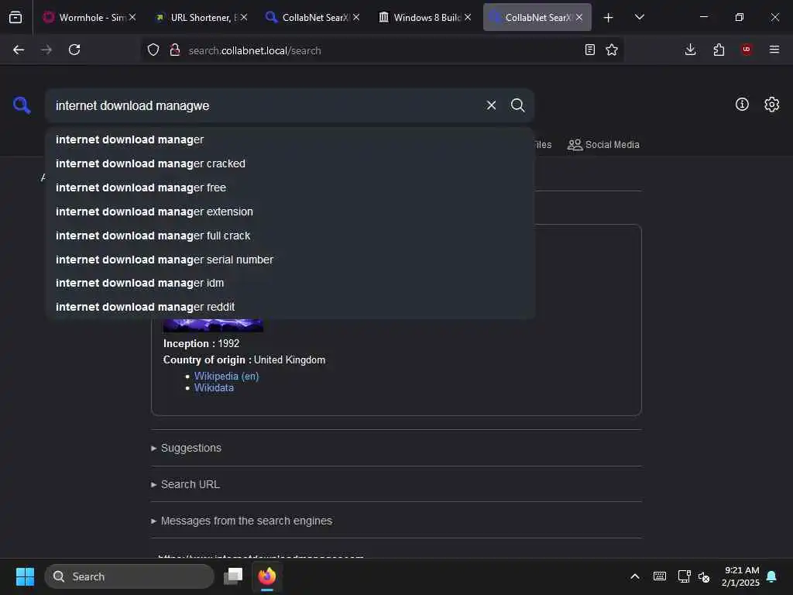Close the Wormhole tab
This screenshot has width=793, height=595.
(x=132, y=18)
